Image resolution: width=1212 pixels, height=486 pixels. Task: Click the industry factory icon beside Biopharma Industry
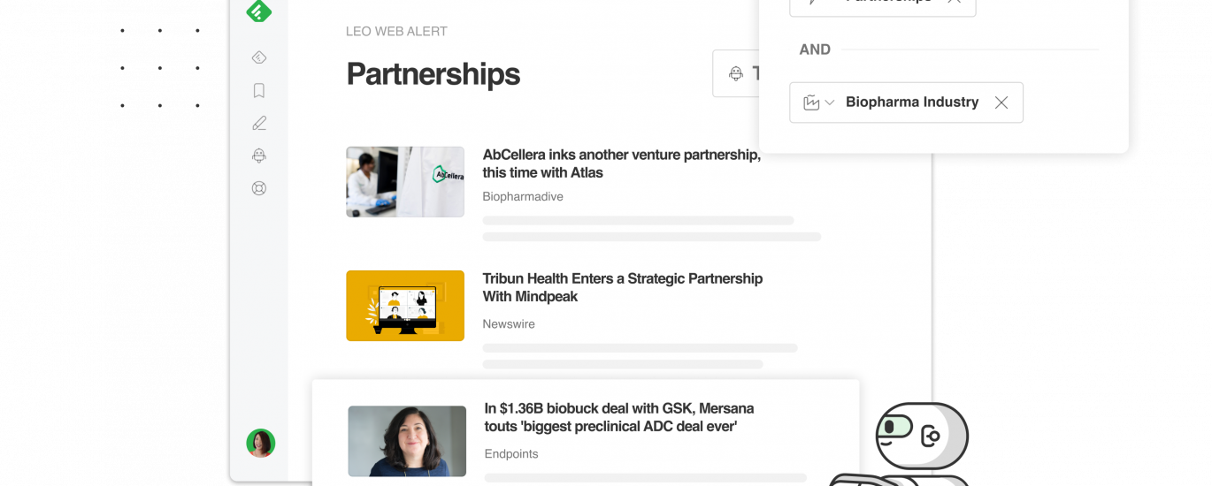click(x=811, y=103)
